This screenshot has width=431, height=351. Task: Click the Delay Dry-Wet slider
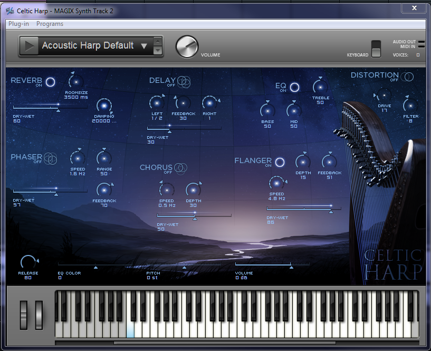[x=184, y=129]
